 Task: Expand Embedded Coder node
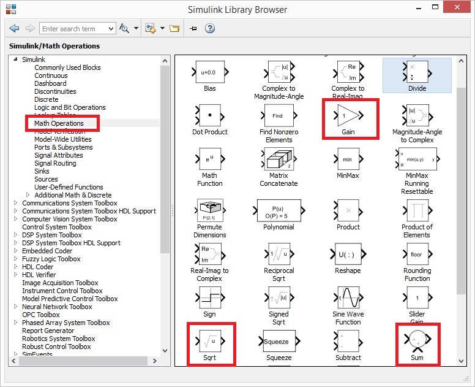(x=15, y=250)
